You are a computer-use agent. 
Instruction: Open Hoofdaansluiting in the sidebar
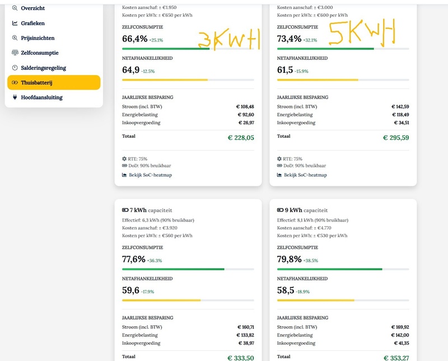click(x=54, y=97)
